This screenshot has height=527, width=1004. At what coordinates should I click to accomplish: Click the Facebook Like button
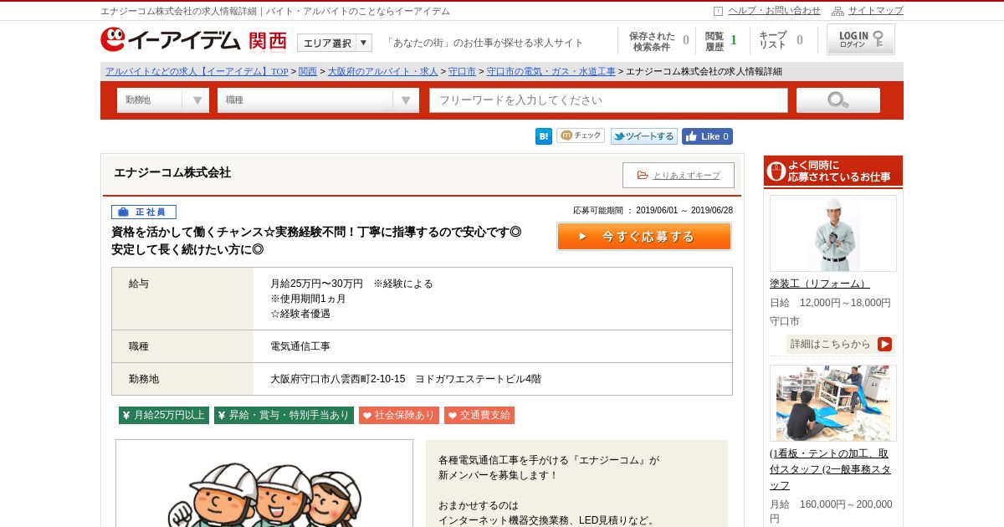[707, 136]
